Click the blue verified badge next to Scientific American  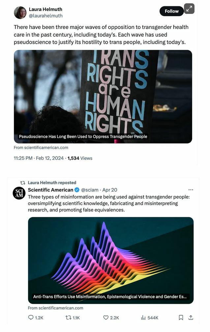77,190
